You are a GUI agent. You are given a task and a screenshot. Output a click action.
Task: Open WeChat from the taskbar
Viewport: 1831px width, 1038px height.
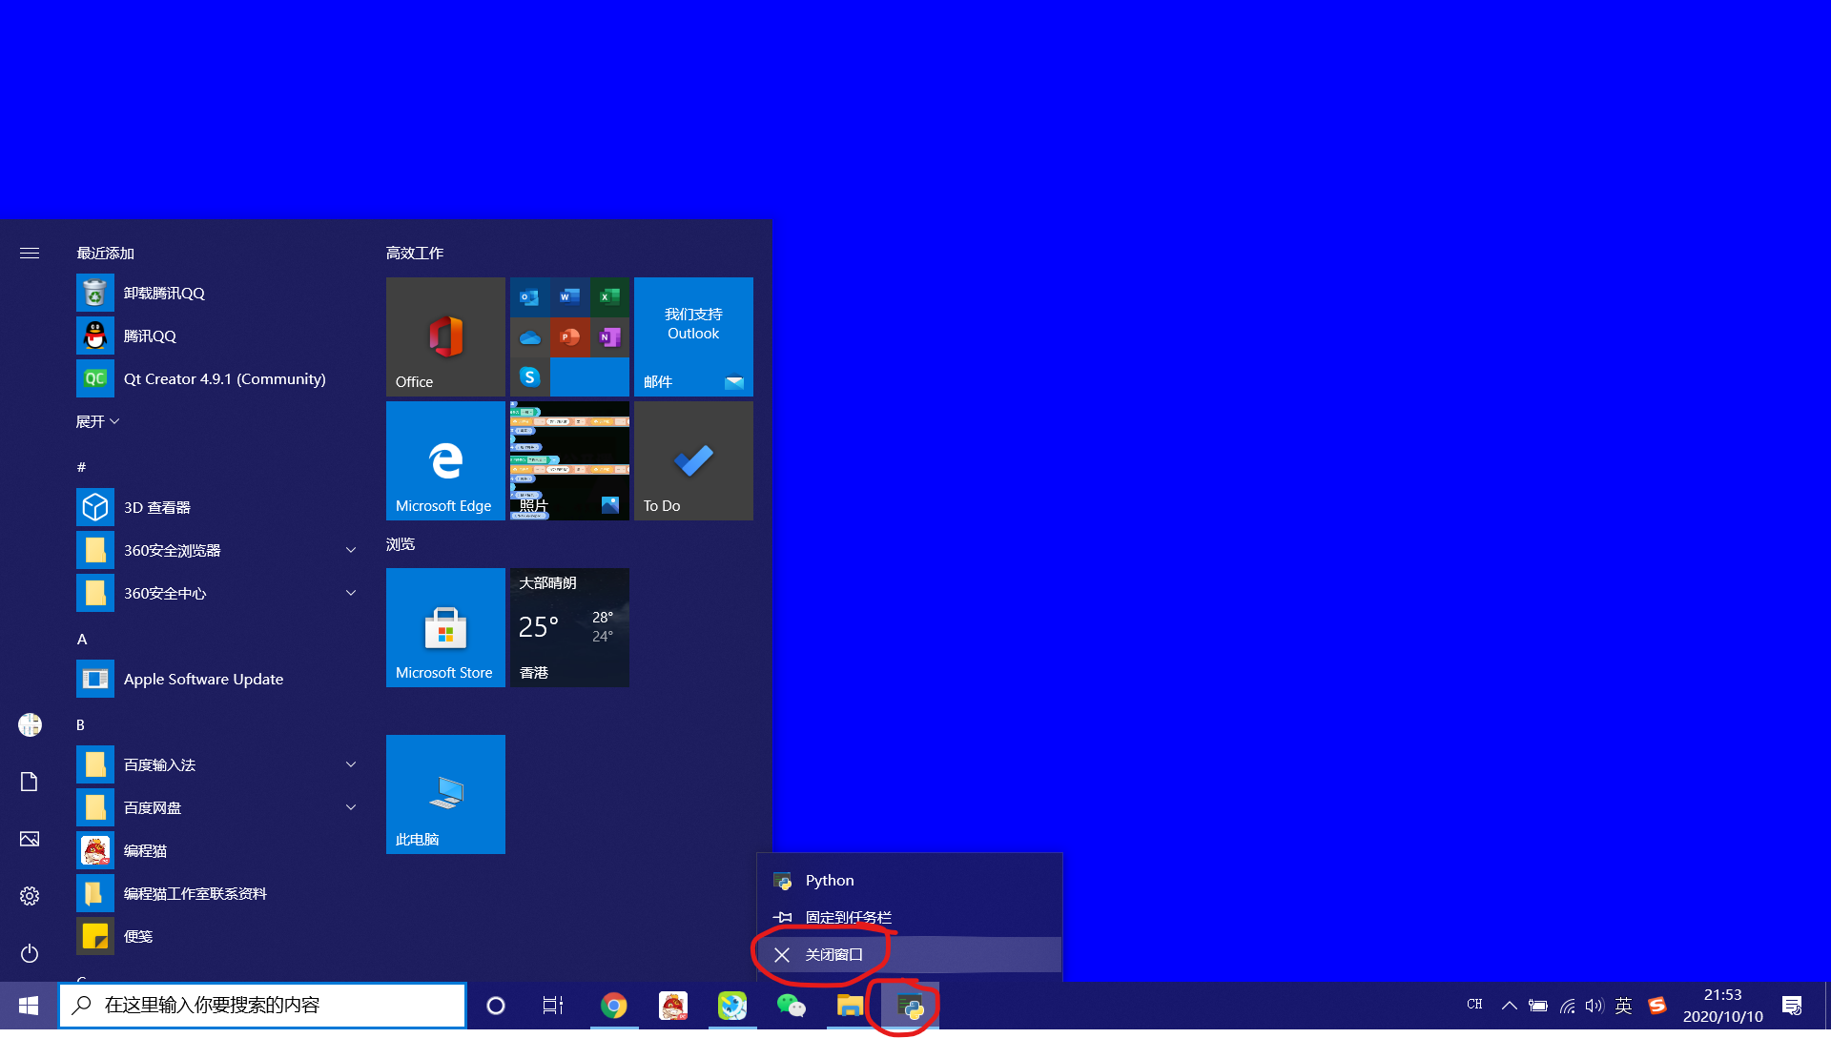[x=792, y=1005]
